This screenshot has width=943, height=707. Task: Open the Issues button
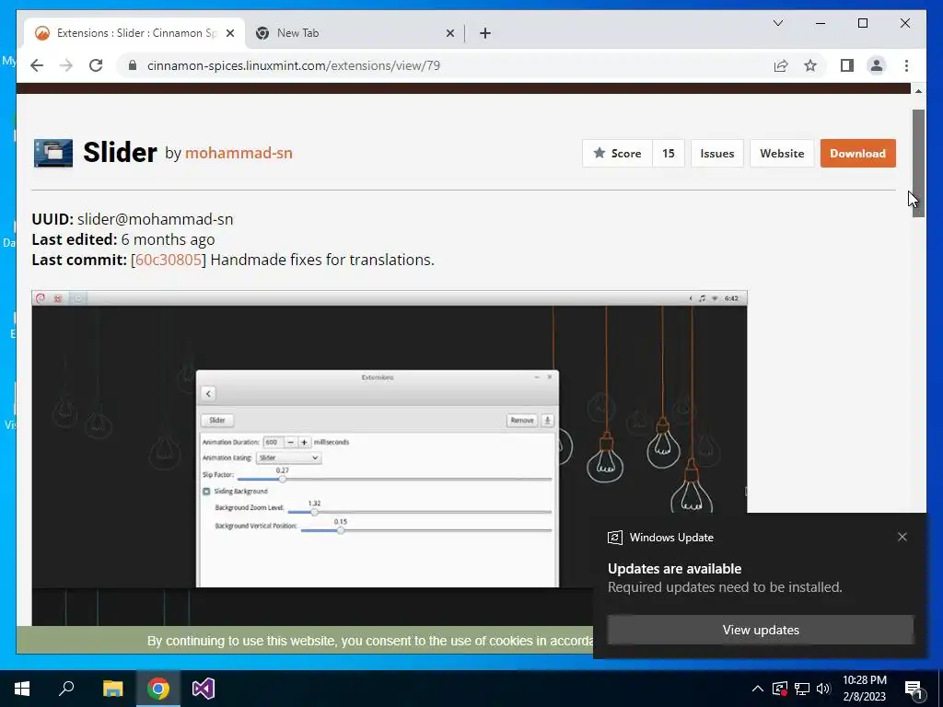point(716,154)
